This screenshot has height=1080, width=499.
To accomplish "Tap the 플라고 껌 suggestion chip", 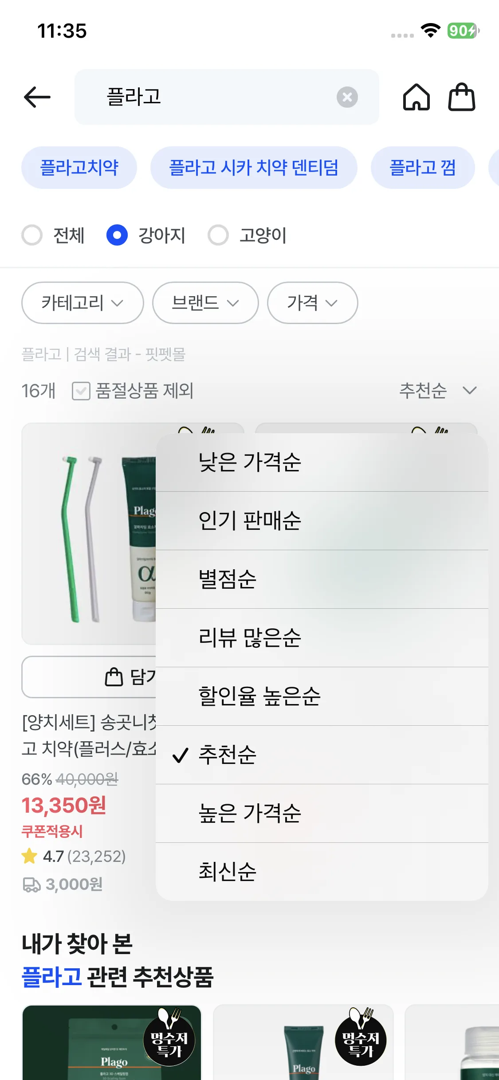I will (x=423, y=168).
